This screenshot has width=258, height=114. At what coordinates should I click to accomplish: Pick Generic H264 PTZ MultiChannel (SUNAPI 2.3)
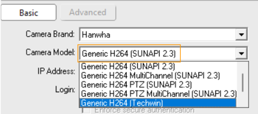(159, 94)
